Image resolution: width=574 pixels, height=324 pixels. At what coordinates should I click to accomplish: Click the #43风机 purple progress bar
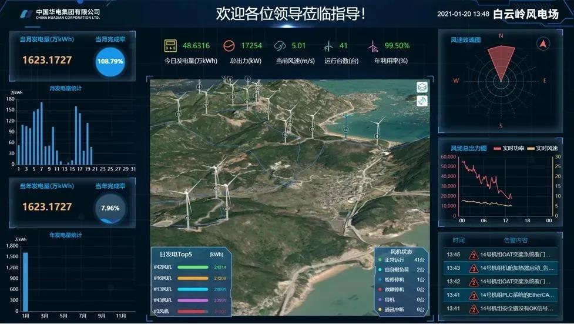(193, 300)
